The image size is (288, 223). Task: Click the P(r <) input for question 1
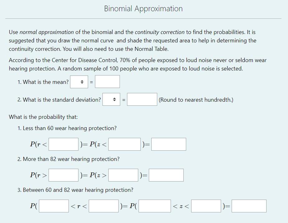(x=63, y=144)
